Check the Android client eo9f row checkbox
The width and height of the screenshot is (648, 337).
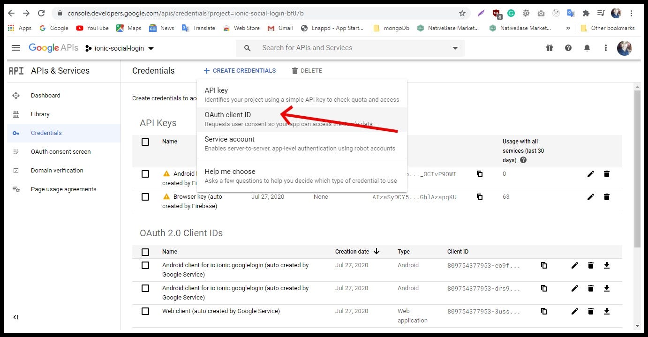pos(145,265)
